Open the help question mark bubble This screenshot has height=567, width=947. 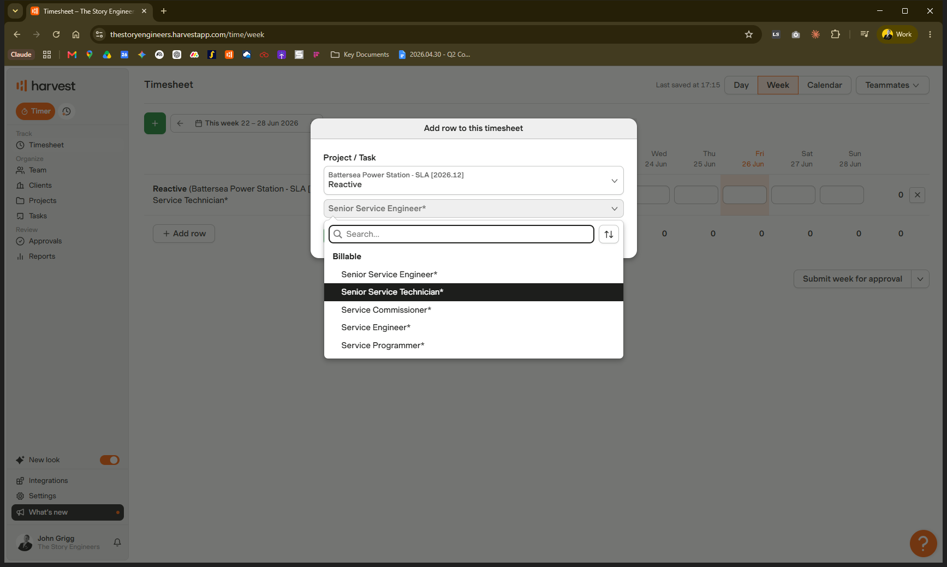coord(923,544)
